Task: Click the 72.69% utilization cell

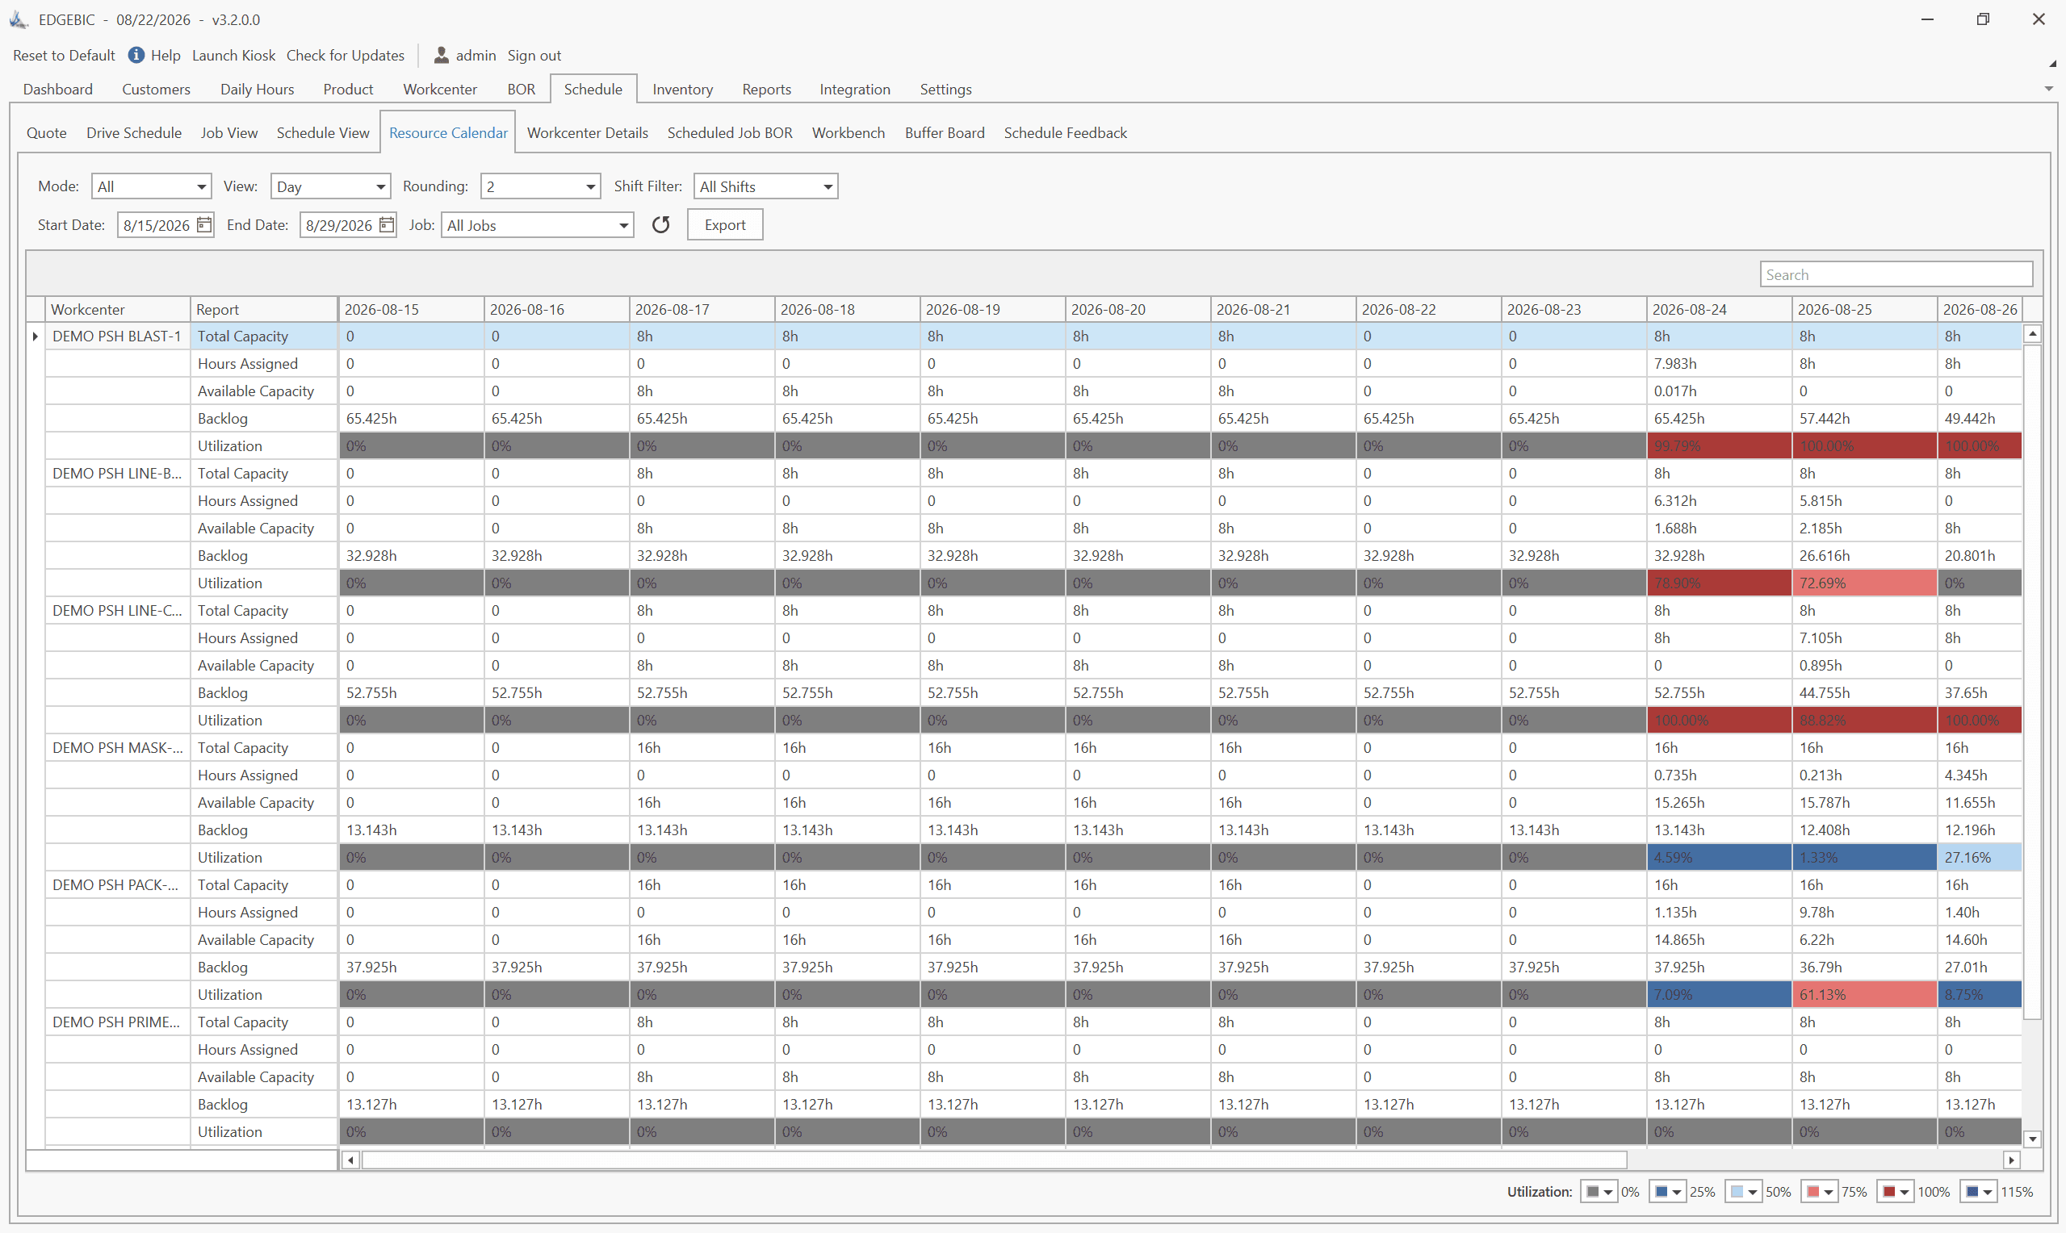Action: coord(1864,583)
